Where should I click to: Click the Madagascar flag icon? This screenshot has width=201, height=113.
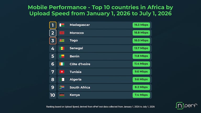[62, 25]
